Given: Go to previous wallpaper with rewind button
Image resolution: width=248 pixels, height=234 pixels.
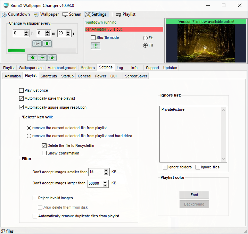Looking at the screenshot, I should [x=32, y=58].
